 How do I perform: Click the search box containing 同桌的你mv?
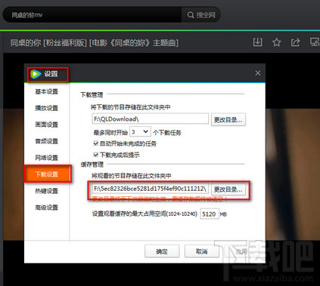[93, 15]
